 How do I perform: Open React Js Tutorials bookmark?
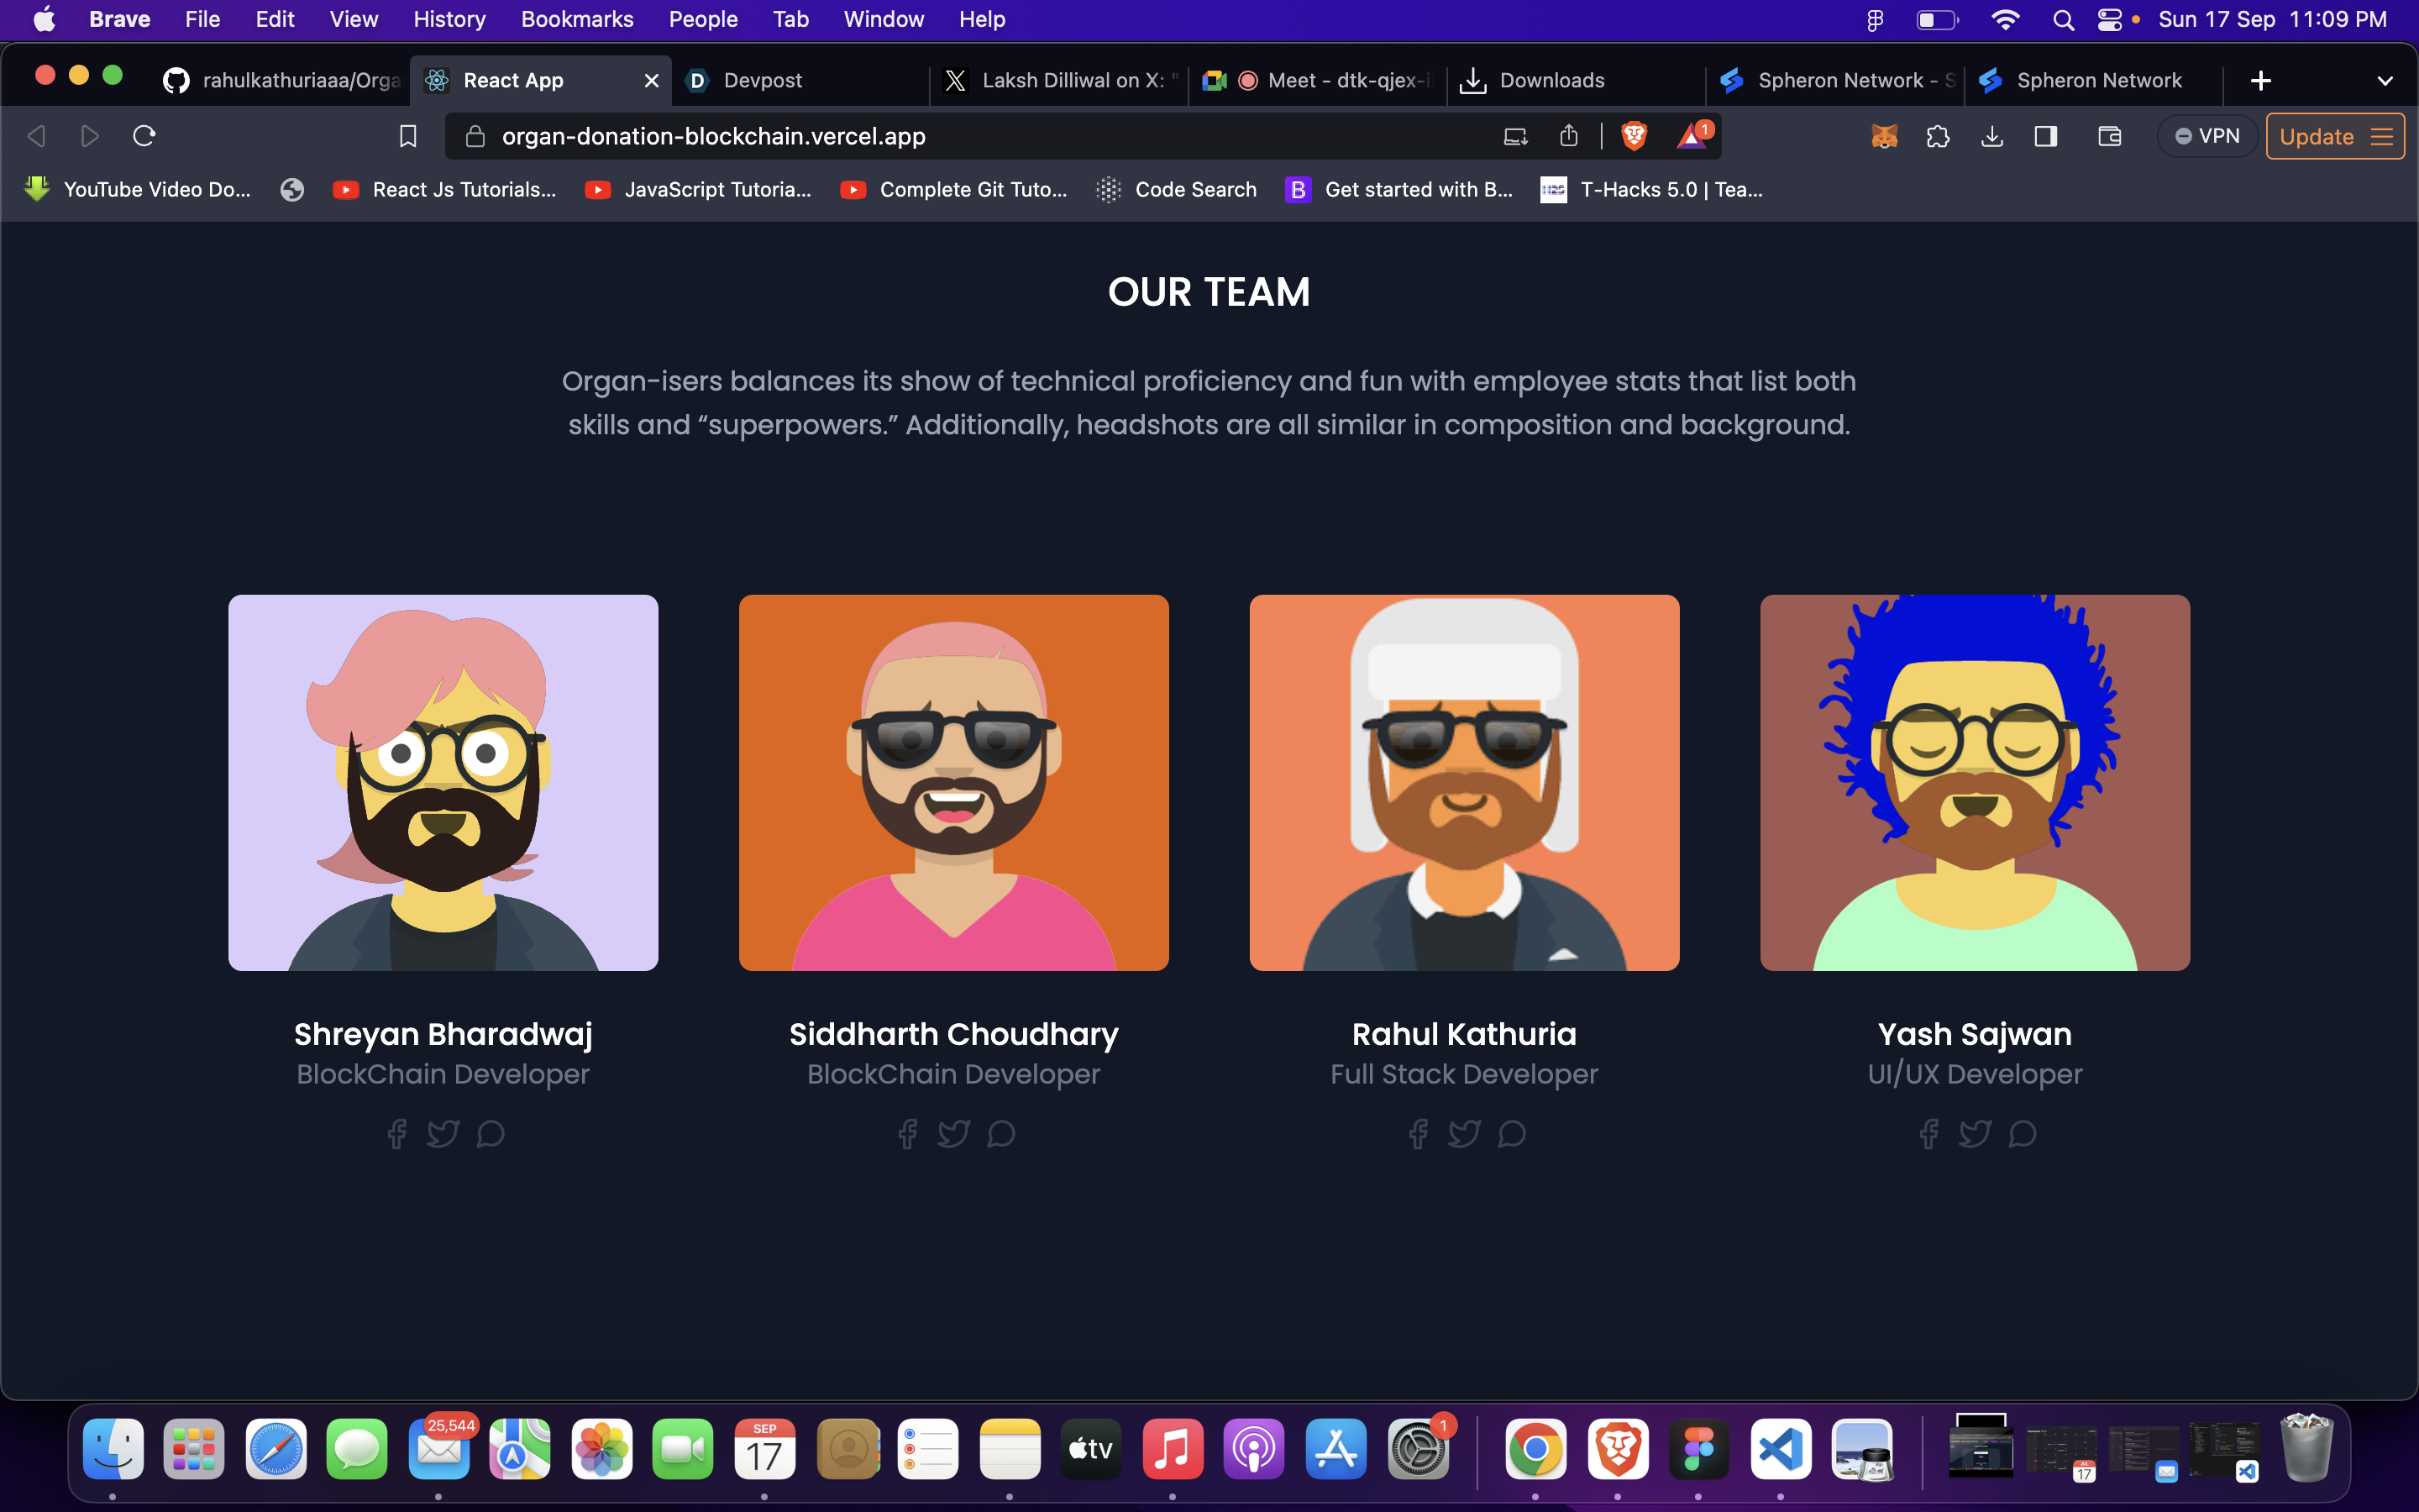pos(446,190)
